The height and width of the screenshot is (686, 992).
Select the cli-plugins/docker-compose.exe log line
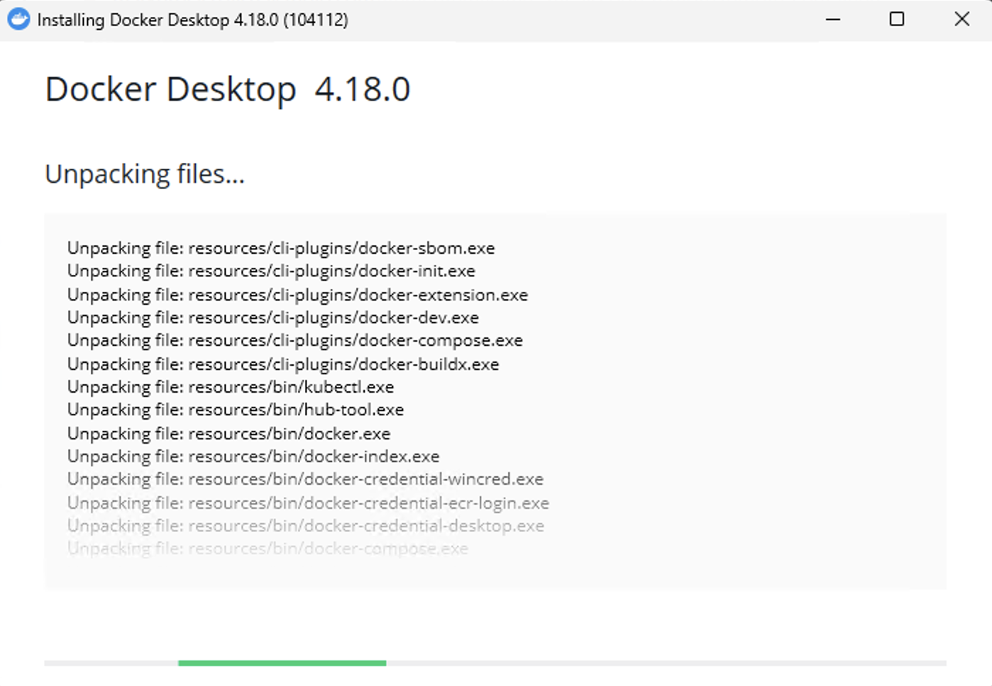(295, 340)
